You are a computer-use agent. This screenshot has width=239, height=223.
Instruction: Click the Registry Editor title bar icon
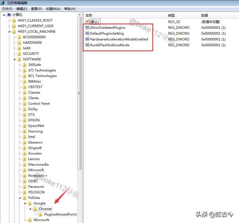3,3
